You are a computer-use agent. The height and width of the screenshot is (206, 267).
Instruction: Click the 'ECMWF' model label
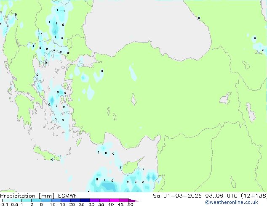point(68,196)
